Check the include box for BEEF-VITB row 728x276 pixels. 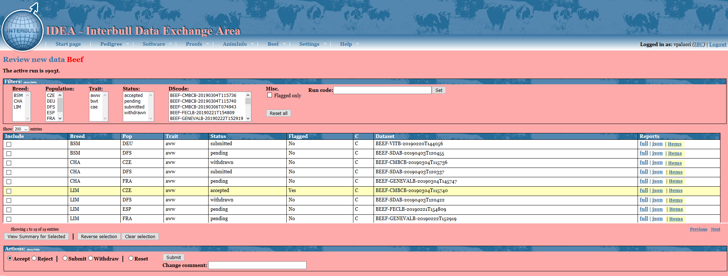click(9, 144)
